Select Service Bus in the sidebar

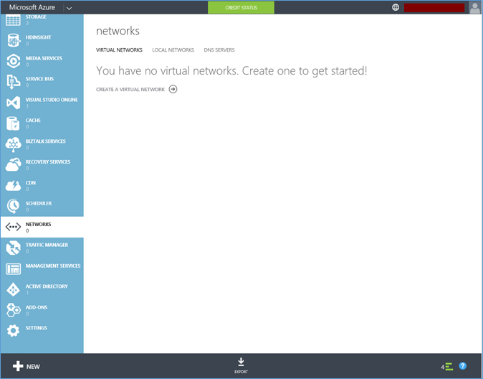click(x=42, y=82)
